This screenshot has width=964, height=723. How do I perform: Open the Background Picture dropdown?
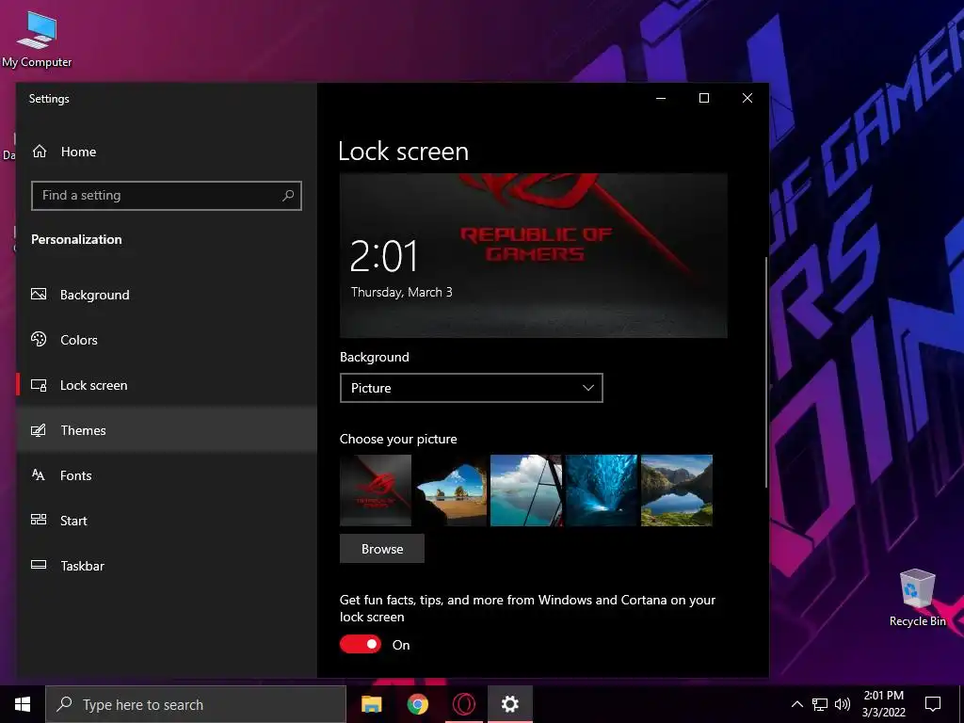(471, 388)
